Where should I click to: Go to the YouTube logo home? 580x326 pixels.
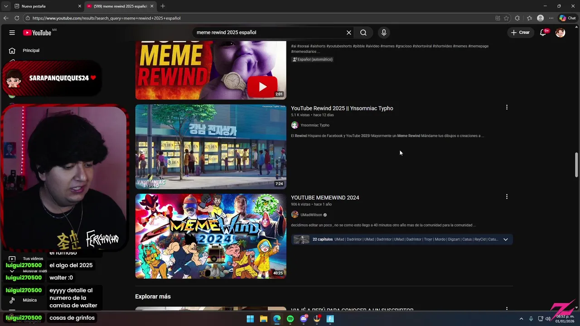(37, 33)
